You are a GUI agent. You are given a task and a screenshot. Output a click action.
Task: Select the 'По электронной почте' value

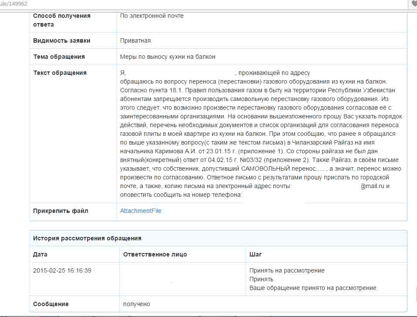click(152, 16)
